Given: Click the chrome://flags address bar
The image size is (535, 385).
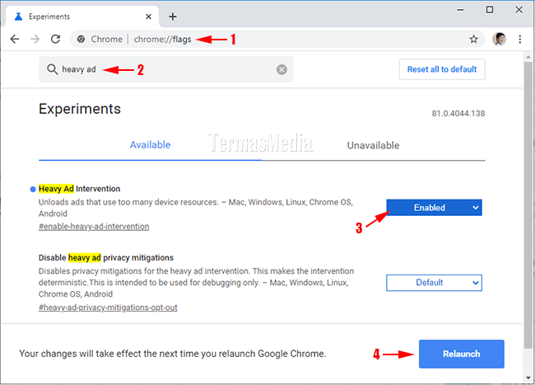Looking at the screenshot, I should 277,40.
